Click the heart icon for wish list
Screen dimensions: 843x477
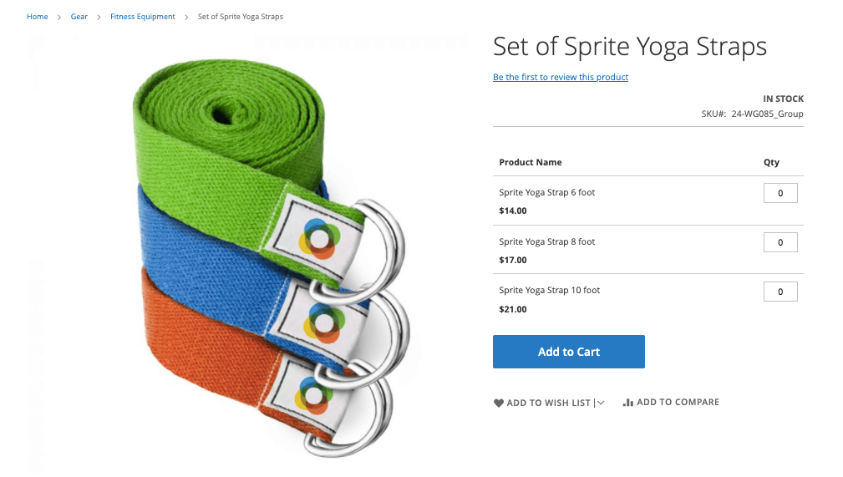coord(499,403)
